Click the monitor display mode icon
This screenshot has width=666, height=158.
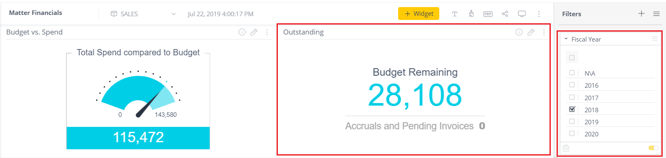pyautogui.click(x=522, y=14)
